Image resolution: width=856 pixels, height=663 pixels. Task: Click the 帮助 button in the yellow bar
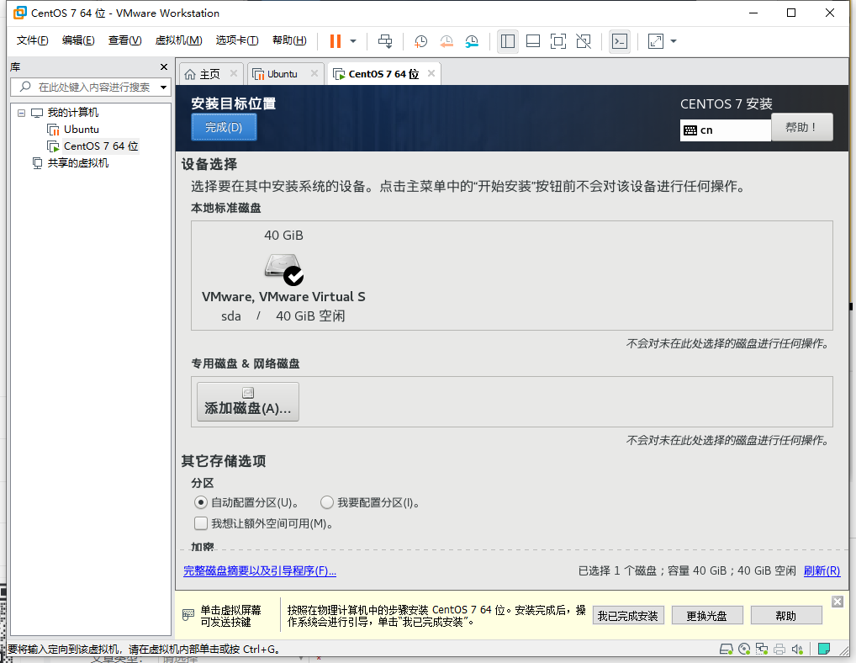point(786,616)
